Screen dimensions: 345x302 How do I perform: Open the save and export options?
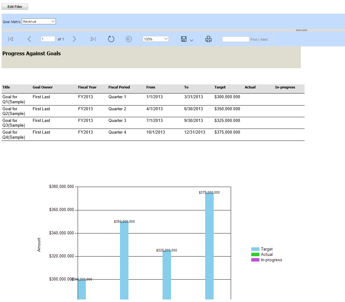(183, 39)
